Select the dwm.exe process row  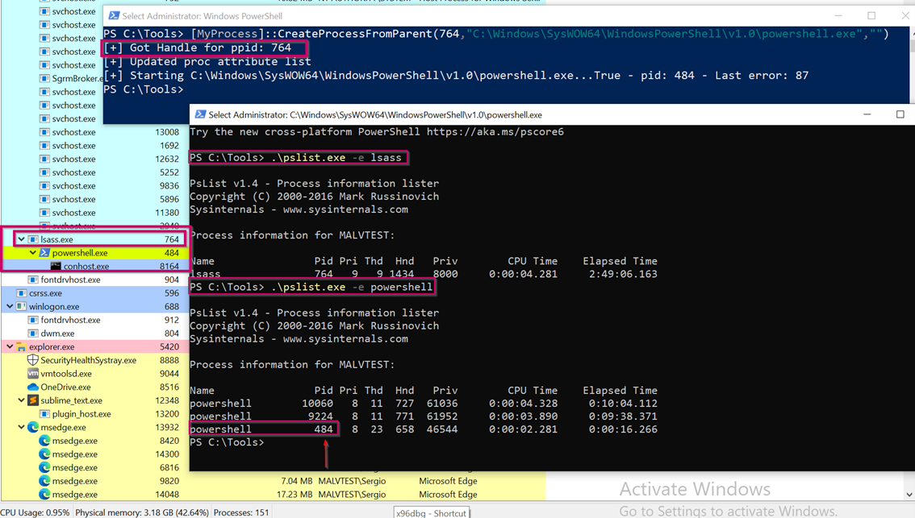coord(57,334)
